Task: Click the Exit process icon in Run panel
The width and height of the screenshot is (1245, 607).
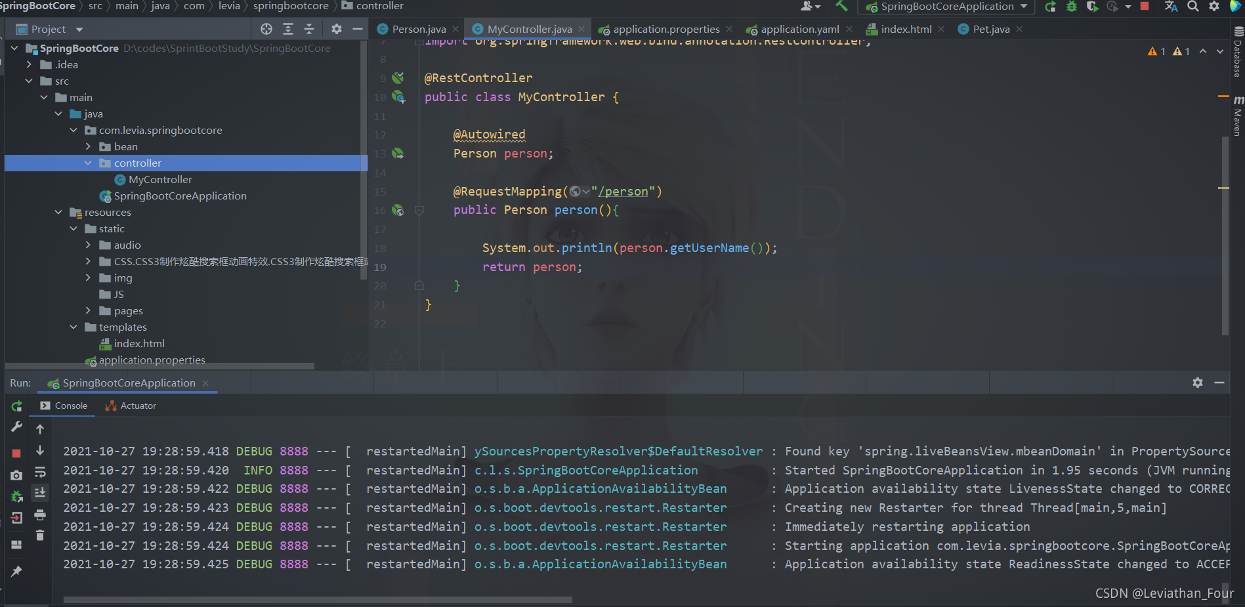Action: (x=17, y=518)
